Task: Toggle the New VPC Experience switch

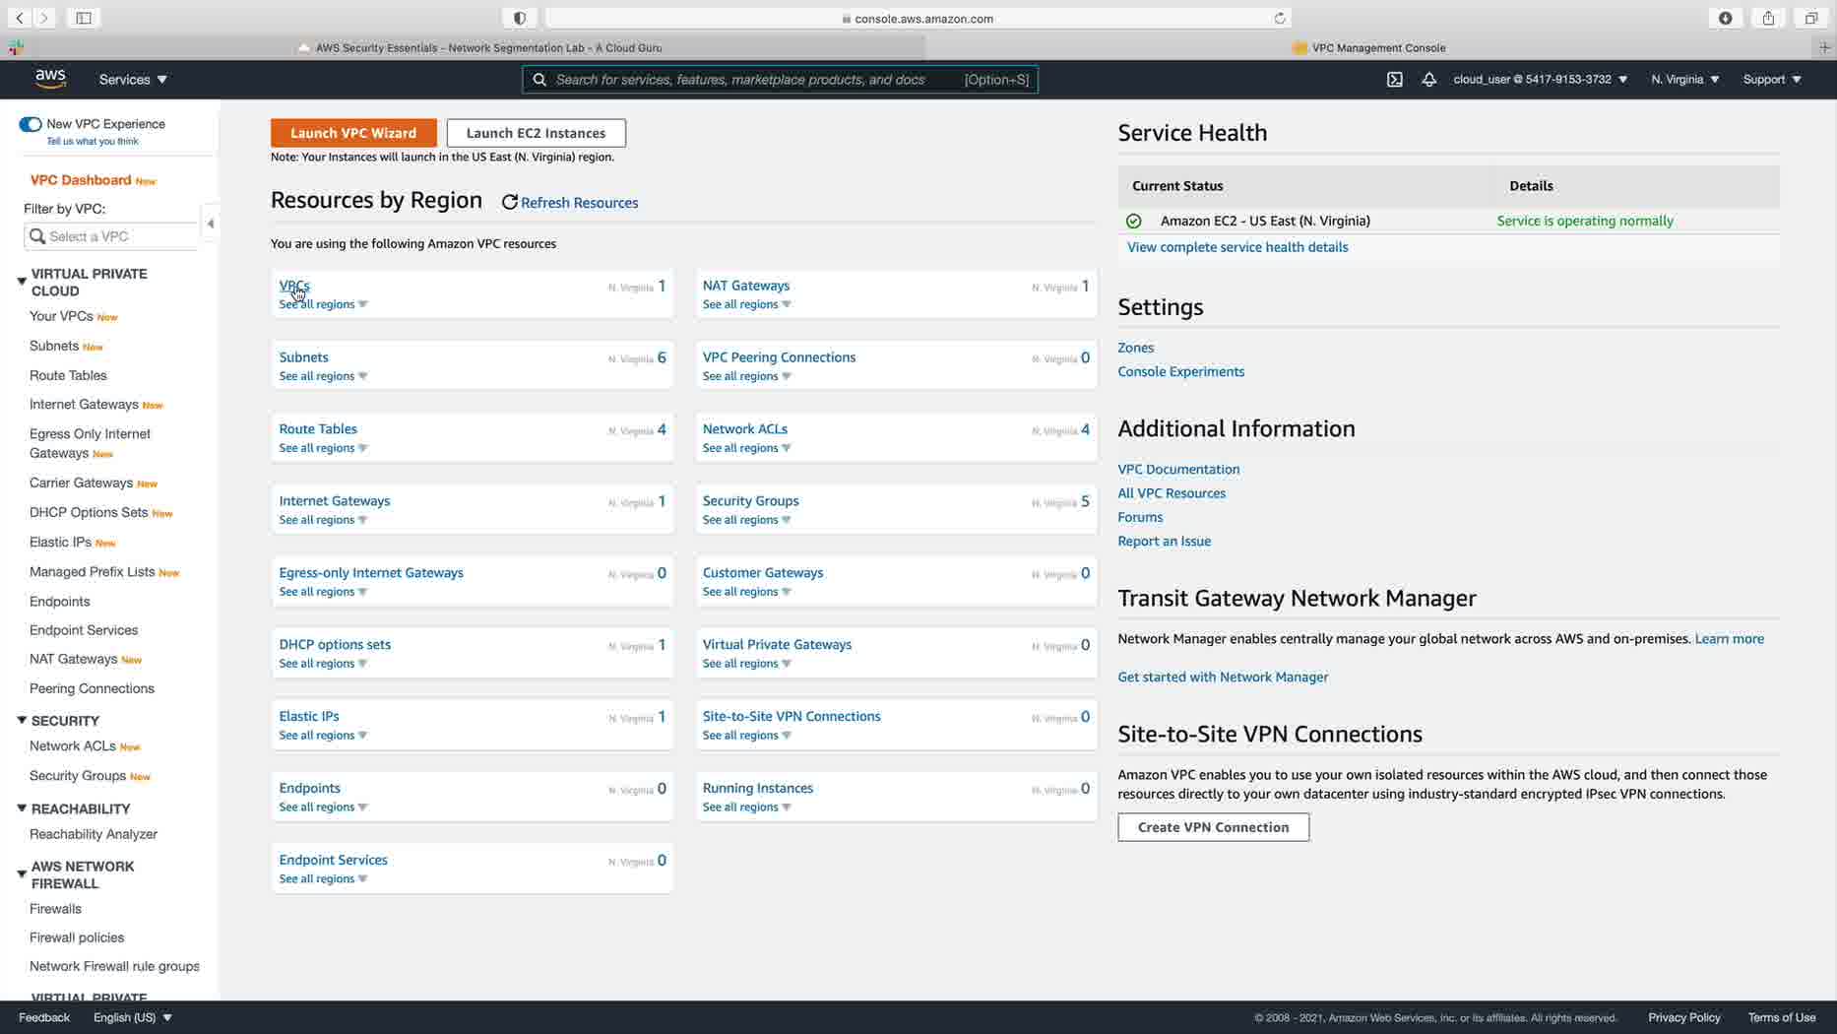Action: tap(31, 124)
